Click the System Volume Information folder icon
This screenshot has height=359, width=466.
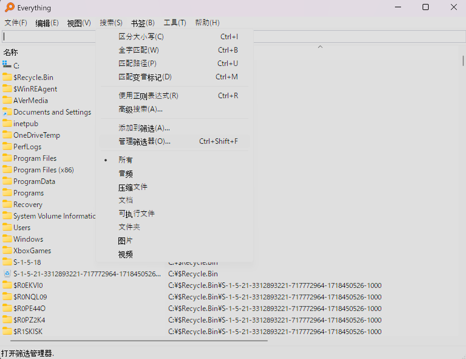tap(7, 215)
